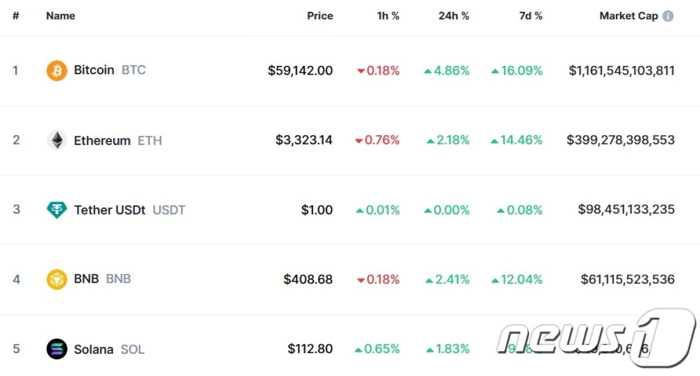Click the Bitcoin orange coin icon
This screenshot has height=376, width=700.
pyautogui.click(x=57, y=71)
